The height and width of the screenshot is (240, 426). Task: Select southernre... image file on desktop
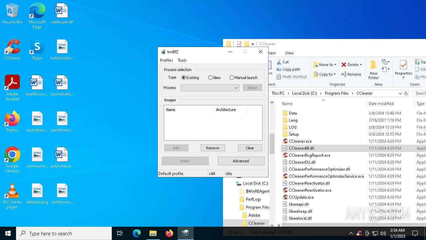coord(62,194)
